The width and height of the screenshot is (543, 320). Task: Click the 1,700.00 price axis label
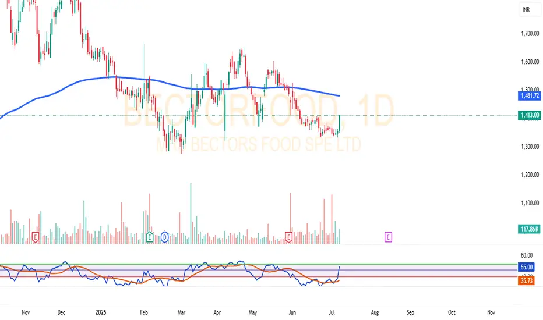pos(530,34)
